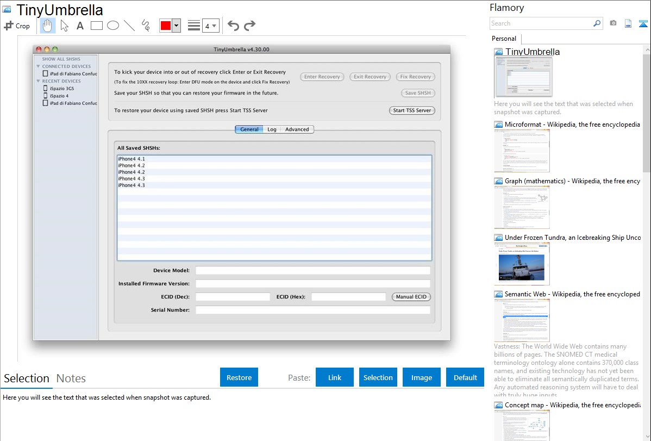Collapse the Connected Devices tree section
Viewport: 651px width, 441px height.
pyautogui.click(x=38, y=66)
